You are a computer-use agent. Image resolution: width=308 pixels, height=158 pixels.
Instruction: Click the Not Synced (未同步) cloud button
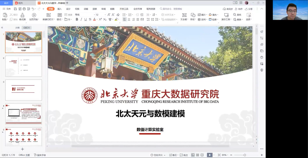click(228, 9)
